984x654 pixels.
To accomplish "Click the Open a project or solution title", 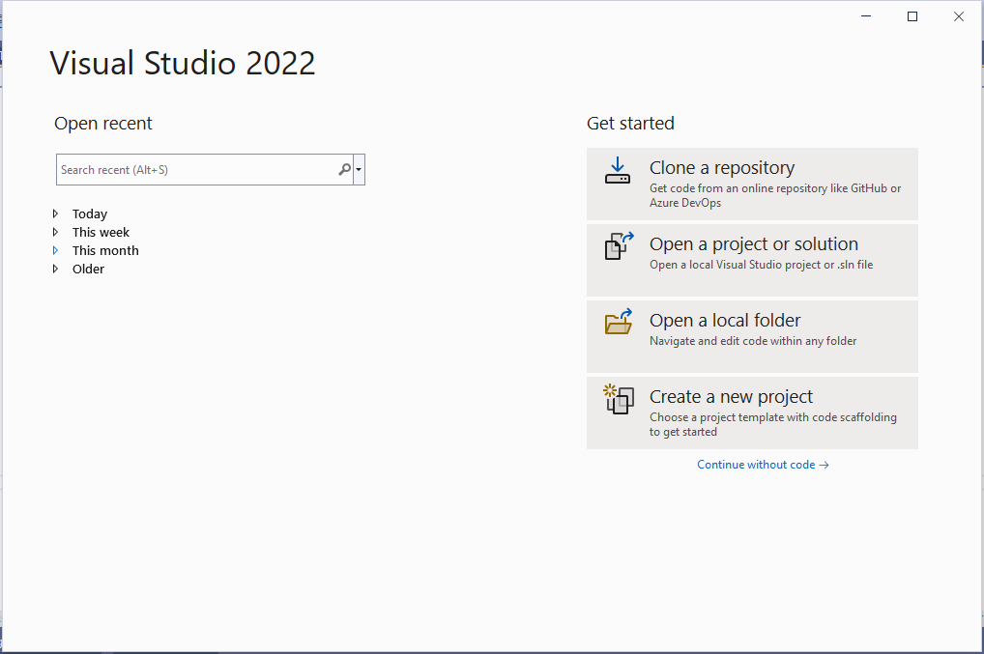I will [x=754, y=243].
